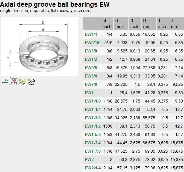This screenshot has width=184, height=172.
Task: Open the EW3/8 bearing link
Action: point(91,51)
